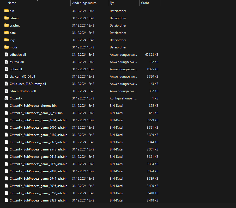The height and width of the screenshot is (208, 236).
Task: Sort by Größe column header
Action: tap(145, 3)
